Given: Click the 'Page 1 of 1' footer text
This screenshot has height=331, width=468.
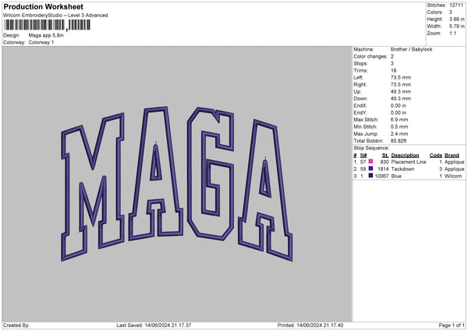Looking at the screenshot, I should [452, 325].
